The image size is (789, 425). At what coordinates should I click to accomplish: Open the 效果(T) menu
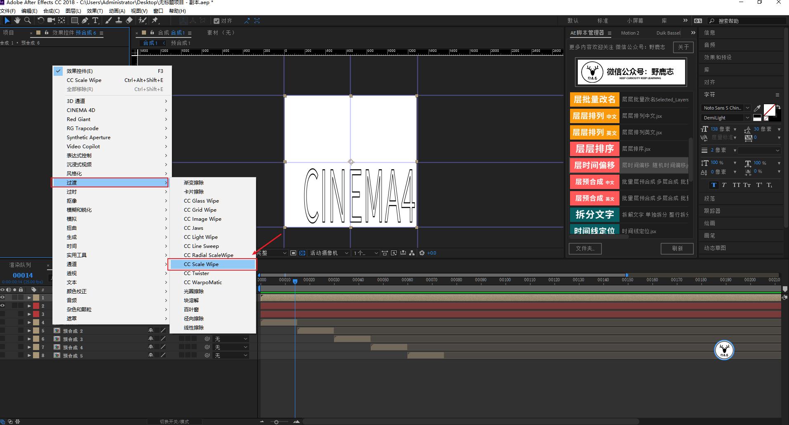[95, 11]
